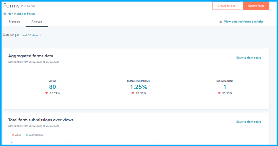Click the Create form button

256,6
